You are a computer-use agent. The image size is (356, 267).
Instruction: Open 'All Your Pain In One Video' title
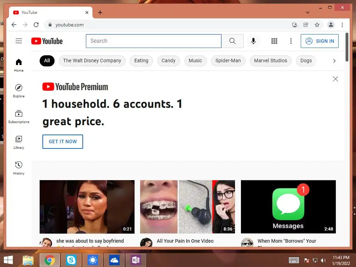pos(185,241)
